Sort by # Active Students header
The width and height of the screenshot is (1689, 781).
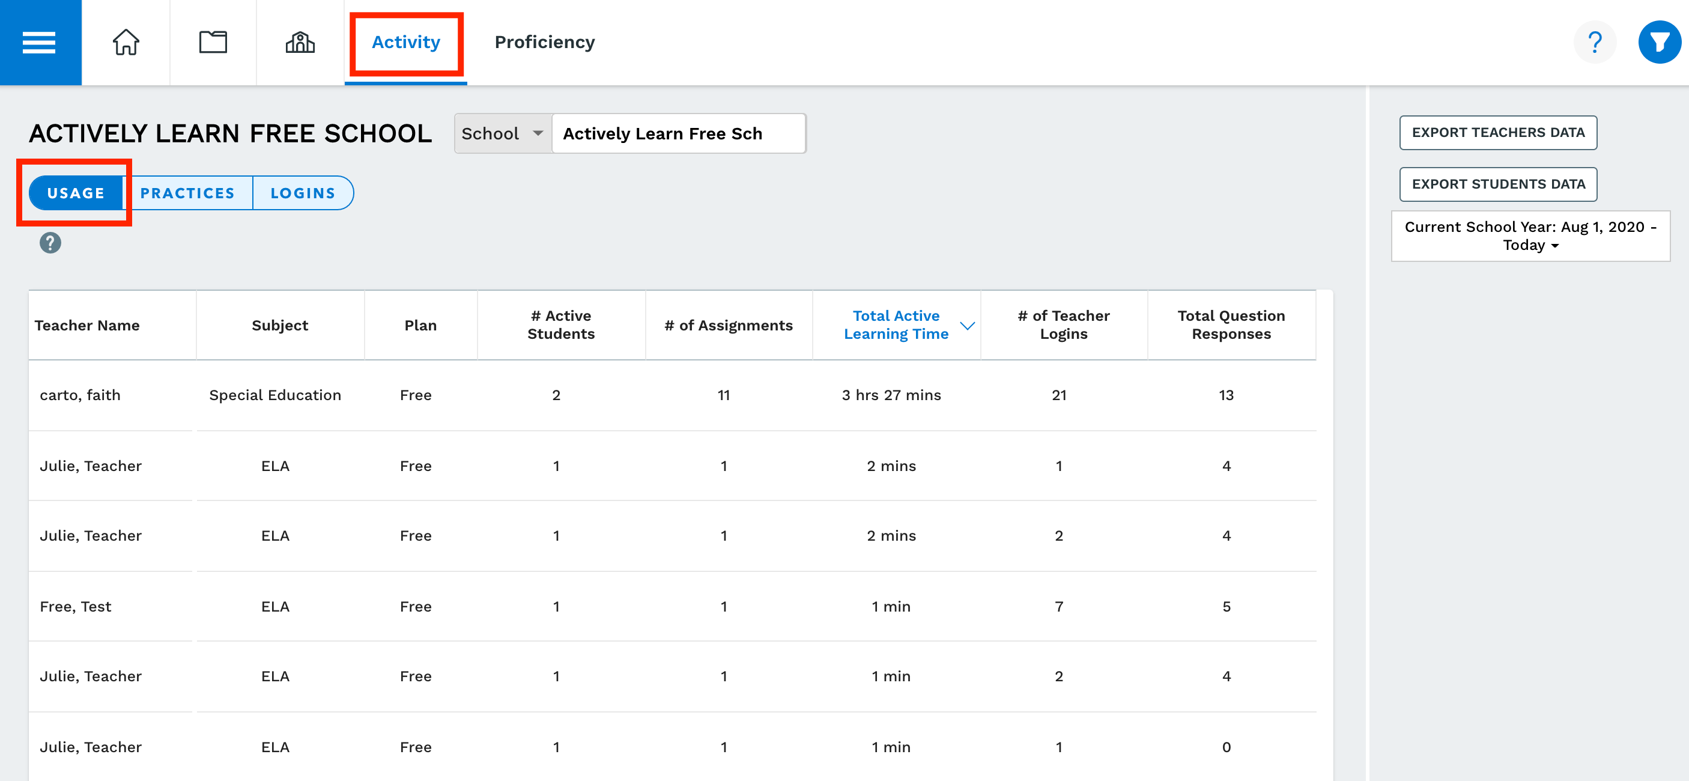click(561, 325)
